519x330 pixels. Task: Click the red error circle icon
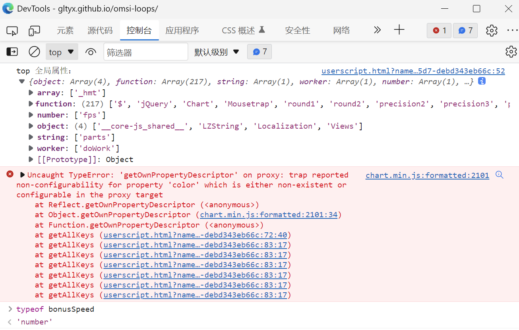(x=10, y=174)
